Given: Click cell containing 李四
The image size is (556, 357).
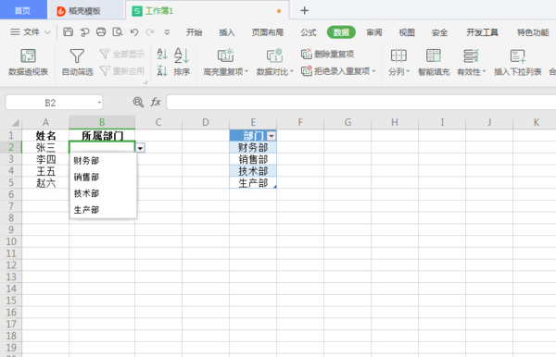Looking at the screenshot, I should (x=45, y=159).
